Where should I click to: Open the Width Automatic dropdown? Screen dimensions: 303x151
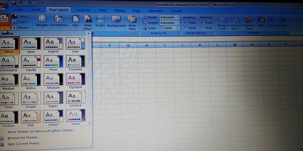tap(178, 17)
